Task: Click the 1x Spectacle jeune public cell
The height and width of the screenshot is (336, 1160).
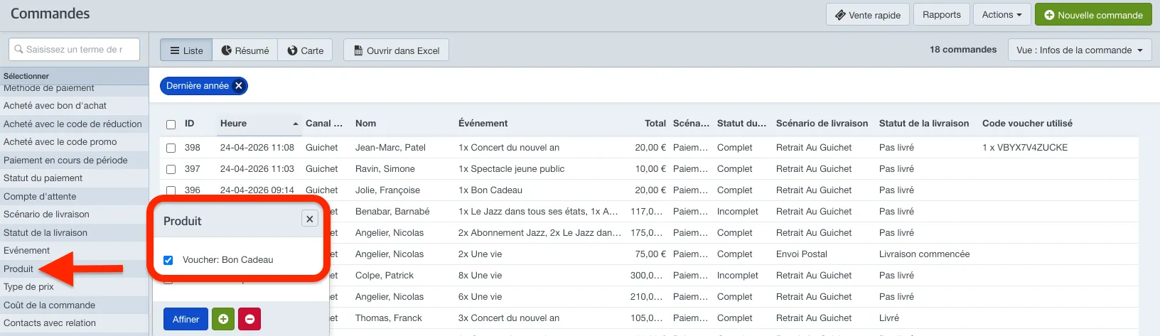Action: [511, 169]
